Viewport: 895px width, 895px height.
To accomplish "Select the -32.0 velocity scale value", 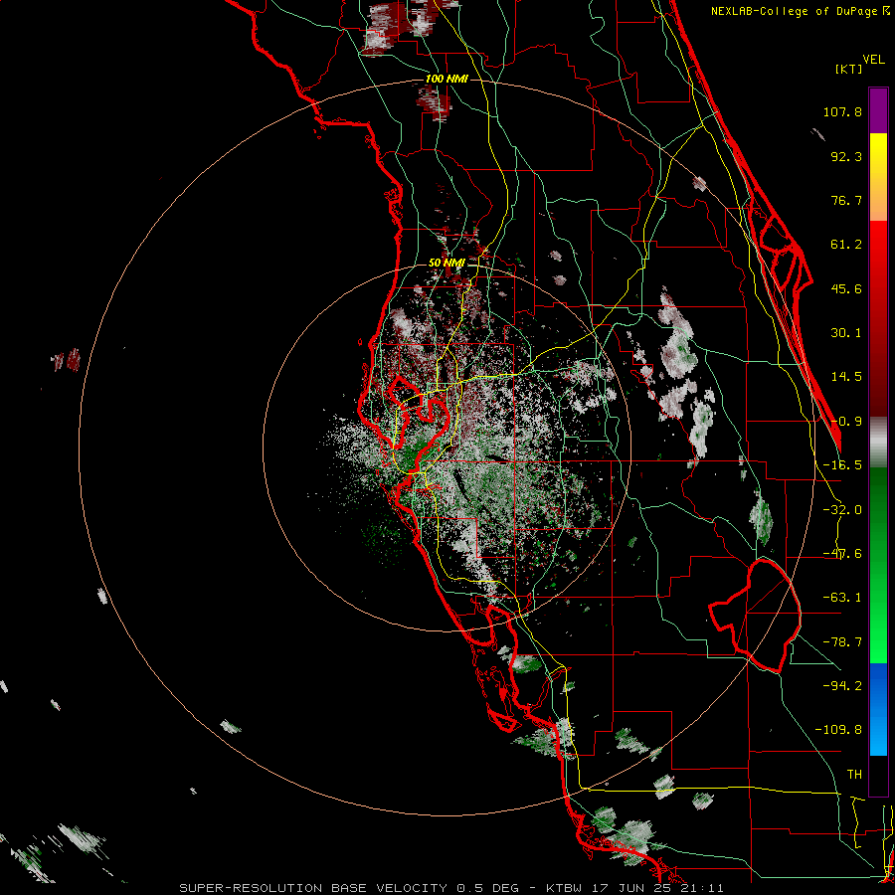I will [x=842, y=510].
